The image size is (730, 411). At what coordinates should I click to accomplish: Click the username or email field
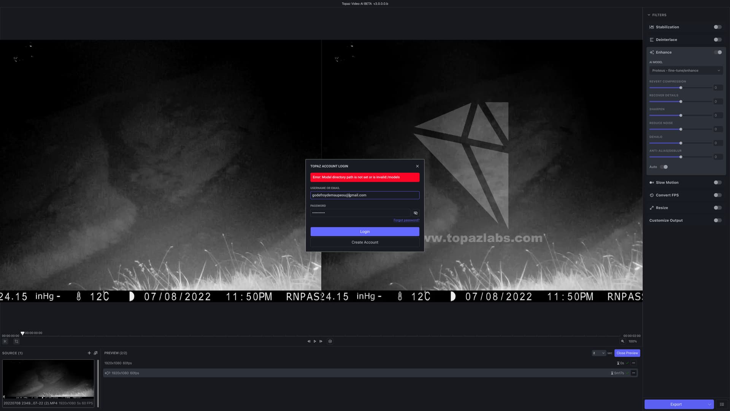click(365, 195)
